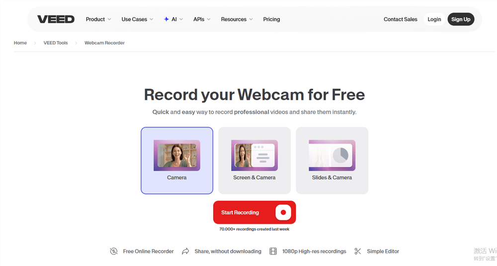This screenshot has height=266, width=497.
Task: Open the Resources menu
Action: tap(237, 19)
